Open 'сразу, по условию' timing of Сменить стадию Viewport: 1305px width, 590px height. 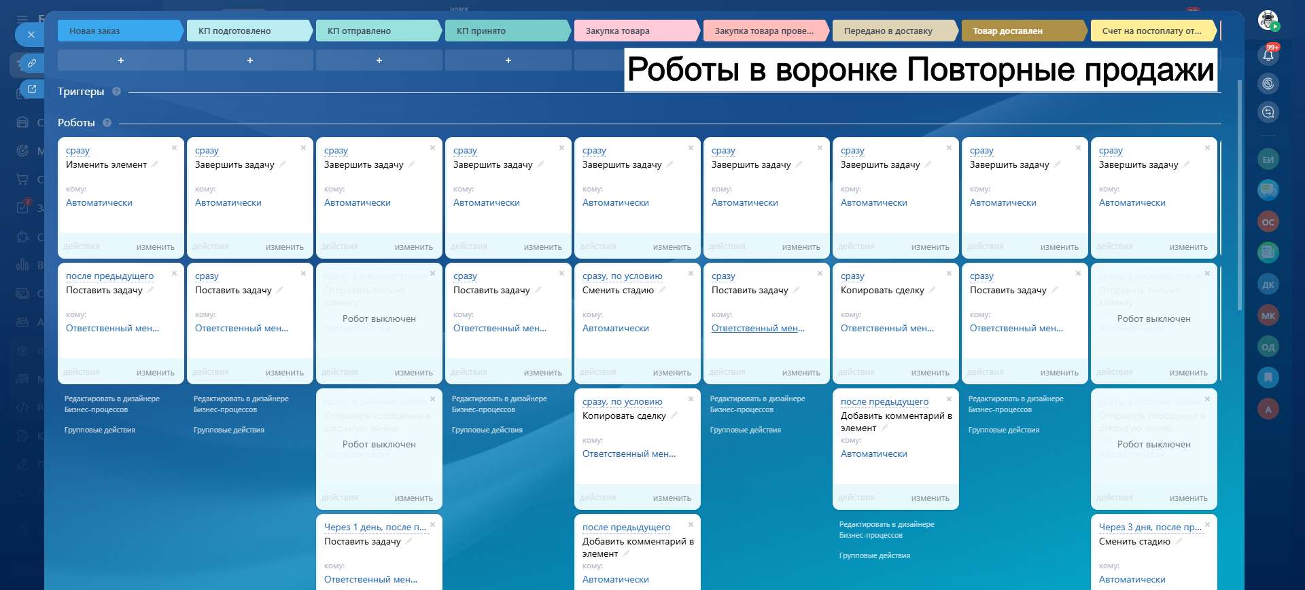point(622,276)
